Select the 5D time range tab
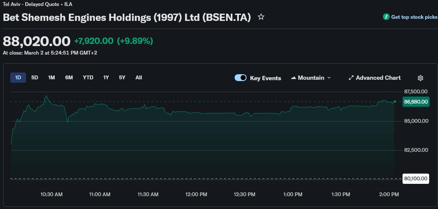The image size is (438, 209). [35, 78]
